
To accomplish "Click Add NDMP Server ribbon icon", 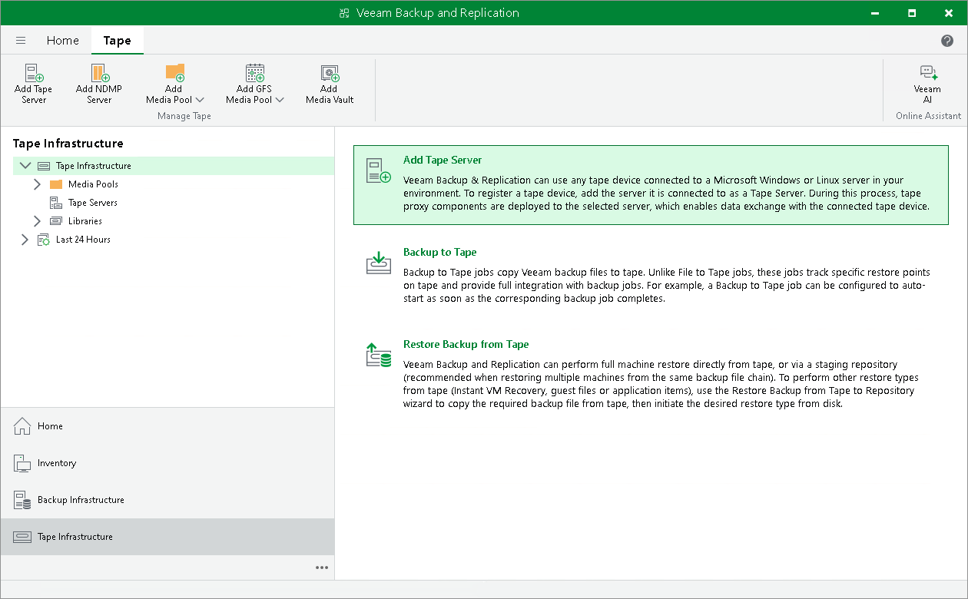I will (x=99, y=73).
